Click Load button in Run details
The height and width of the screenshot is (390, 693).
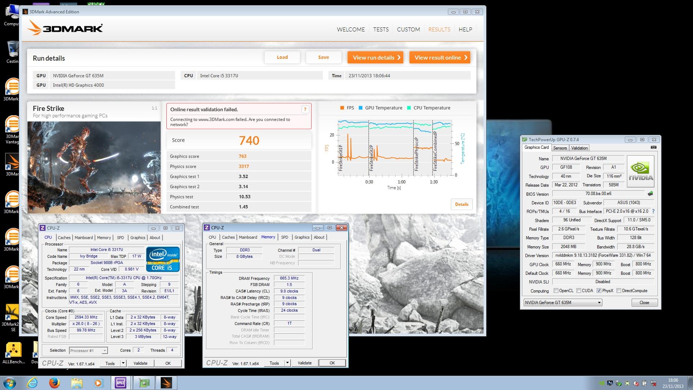coord(282,57)
